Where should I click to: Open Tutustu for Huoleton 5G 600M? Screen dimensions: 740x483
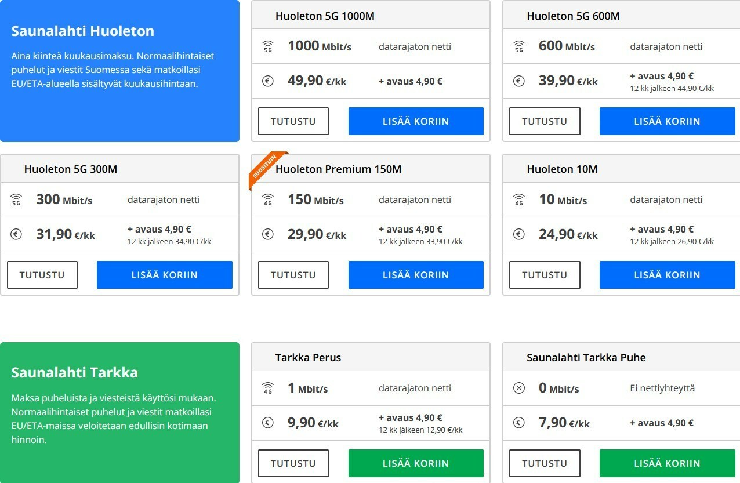coord(545,121)
